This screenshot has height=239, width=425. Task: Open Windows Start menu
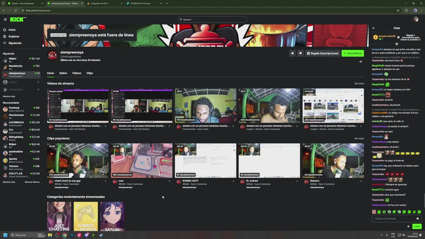5,235
